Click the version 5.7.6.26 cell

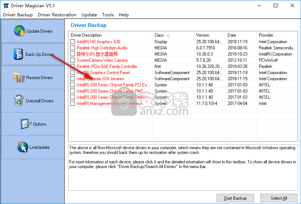point(203,60)
